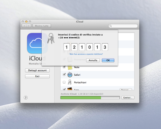Go back with the left arrow button
This screenshot has width=161, height=129.
pyautogui.click(x=24, y=26)
